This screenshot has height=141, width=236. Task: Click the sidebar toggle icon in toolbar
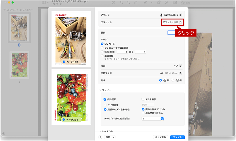[x=44, y=3]
